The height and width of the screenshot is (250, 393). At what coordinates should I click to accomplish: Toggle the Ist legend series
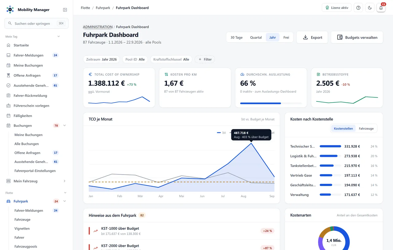coord(221,133)
